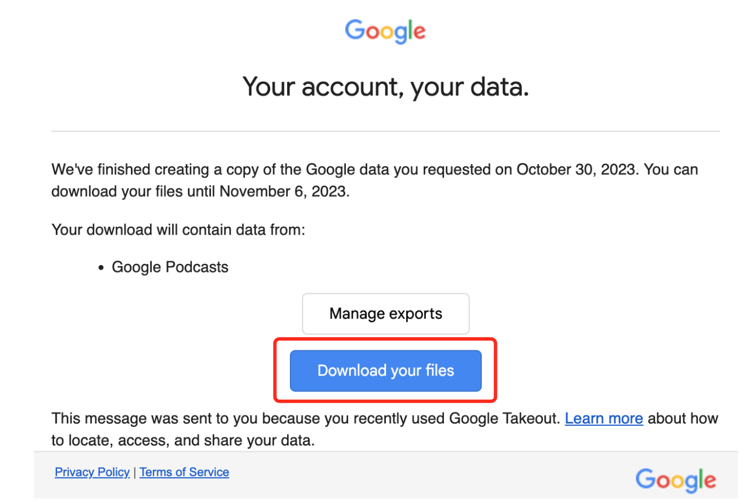Viewport: 739px width, 503px height.
Task: Open the Manage exports button
Action: 386,314
